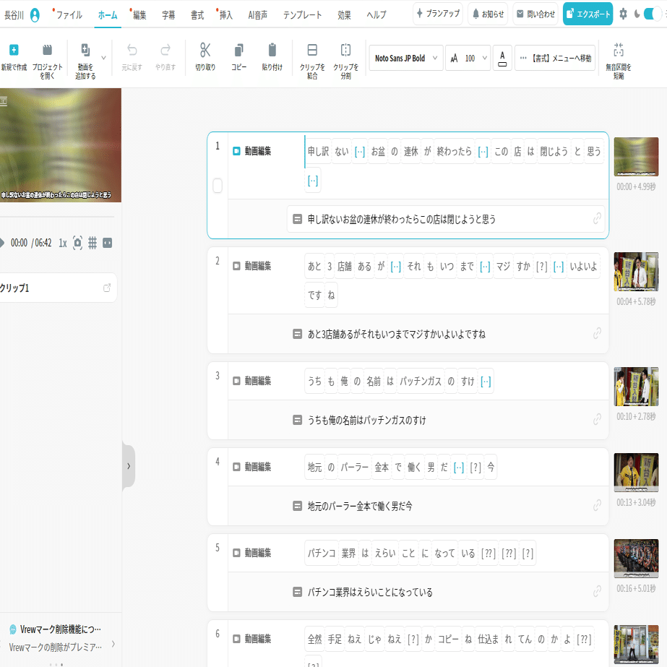Pick text color with the A swatch
667x667 pixels.
coord(502,58)
